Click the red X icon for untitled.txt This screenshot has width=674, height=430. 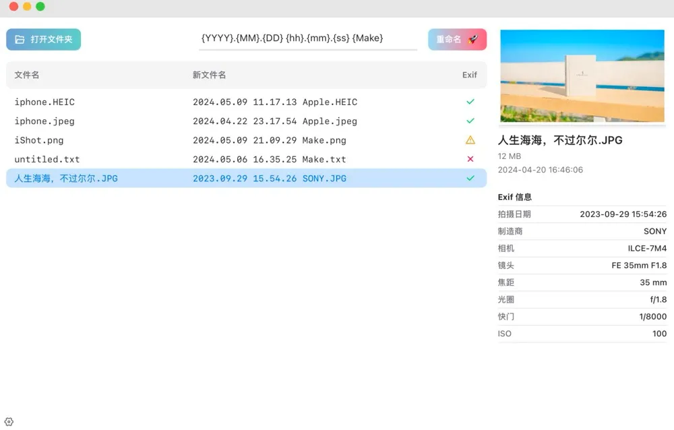[470, 160]
